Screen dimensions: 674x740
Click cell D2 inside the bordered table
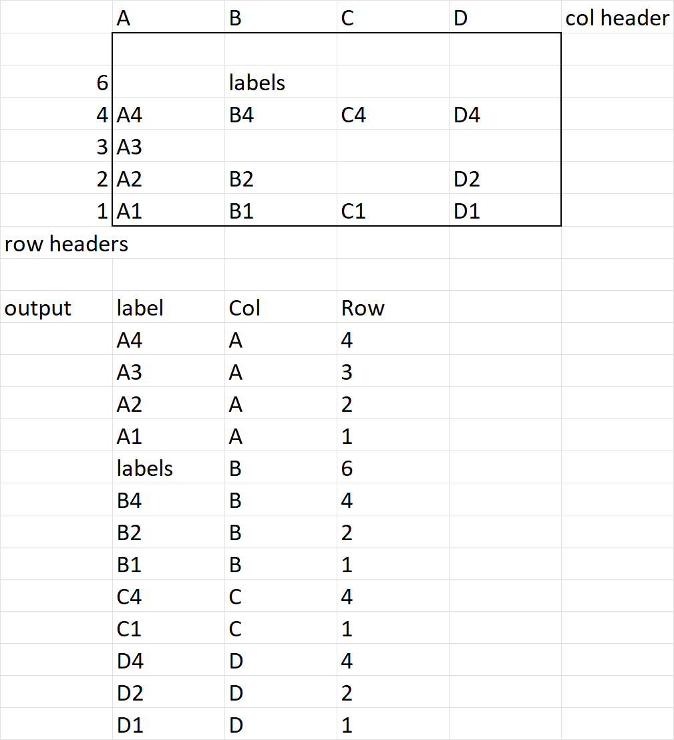(466, 179)
